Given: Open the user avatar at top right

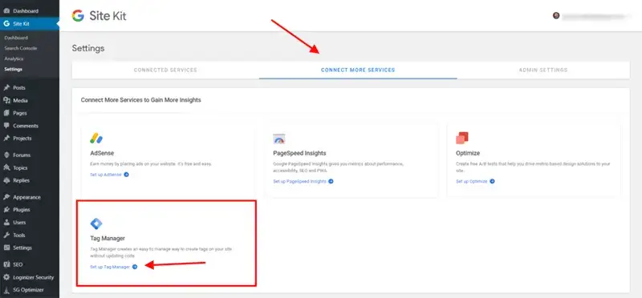Looking at the screenshot, I should 555,15.
